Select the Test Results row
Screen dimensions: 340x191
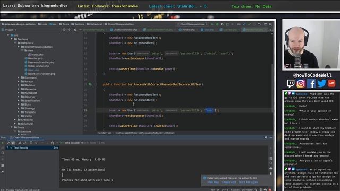[32, 147]
